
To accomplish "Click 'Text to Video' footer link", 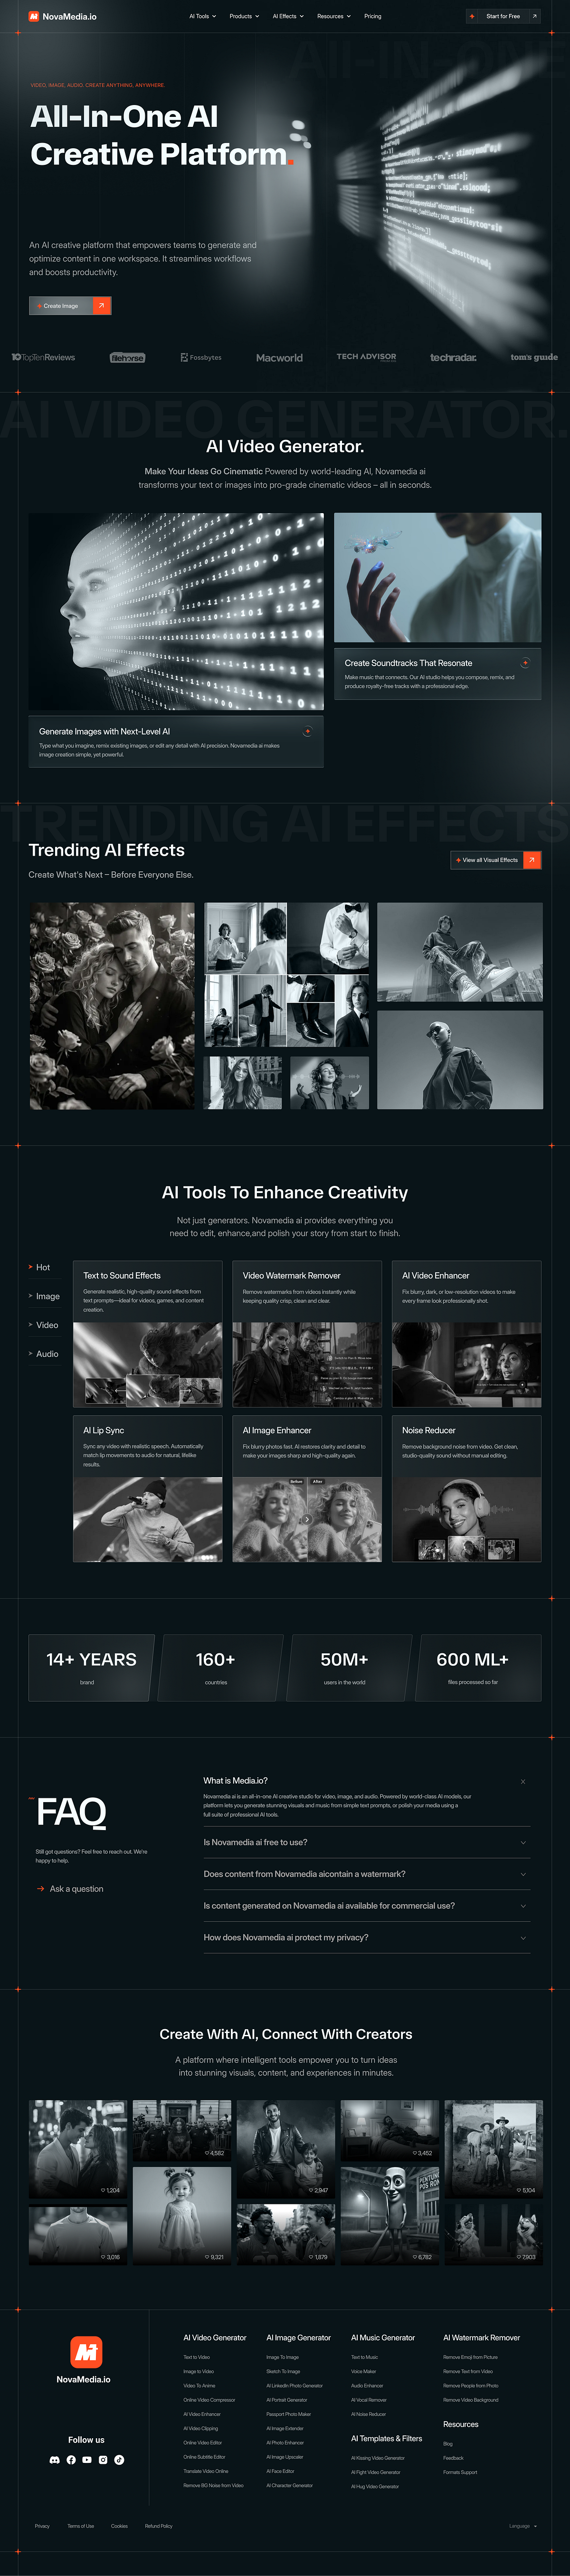I will click(196, 2357).
